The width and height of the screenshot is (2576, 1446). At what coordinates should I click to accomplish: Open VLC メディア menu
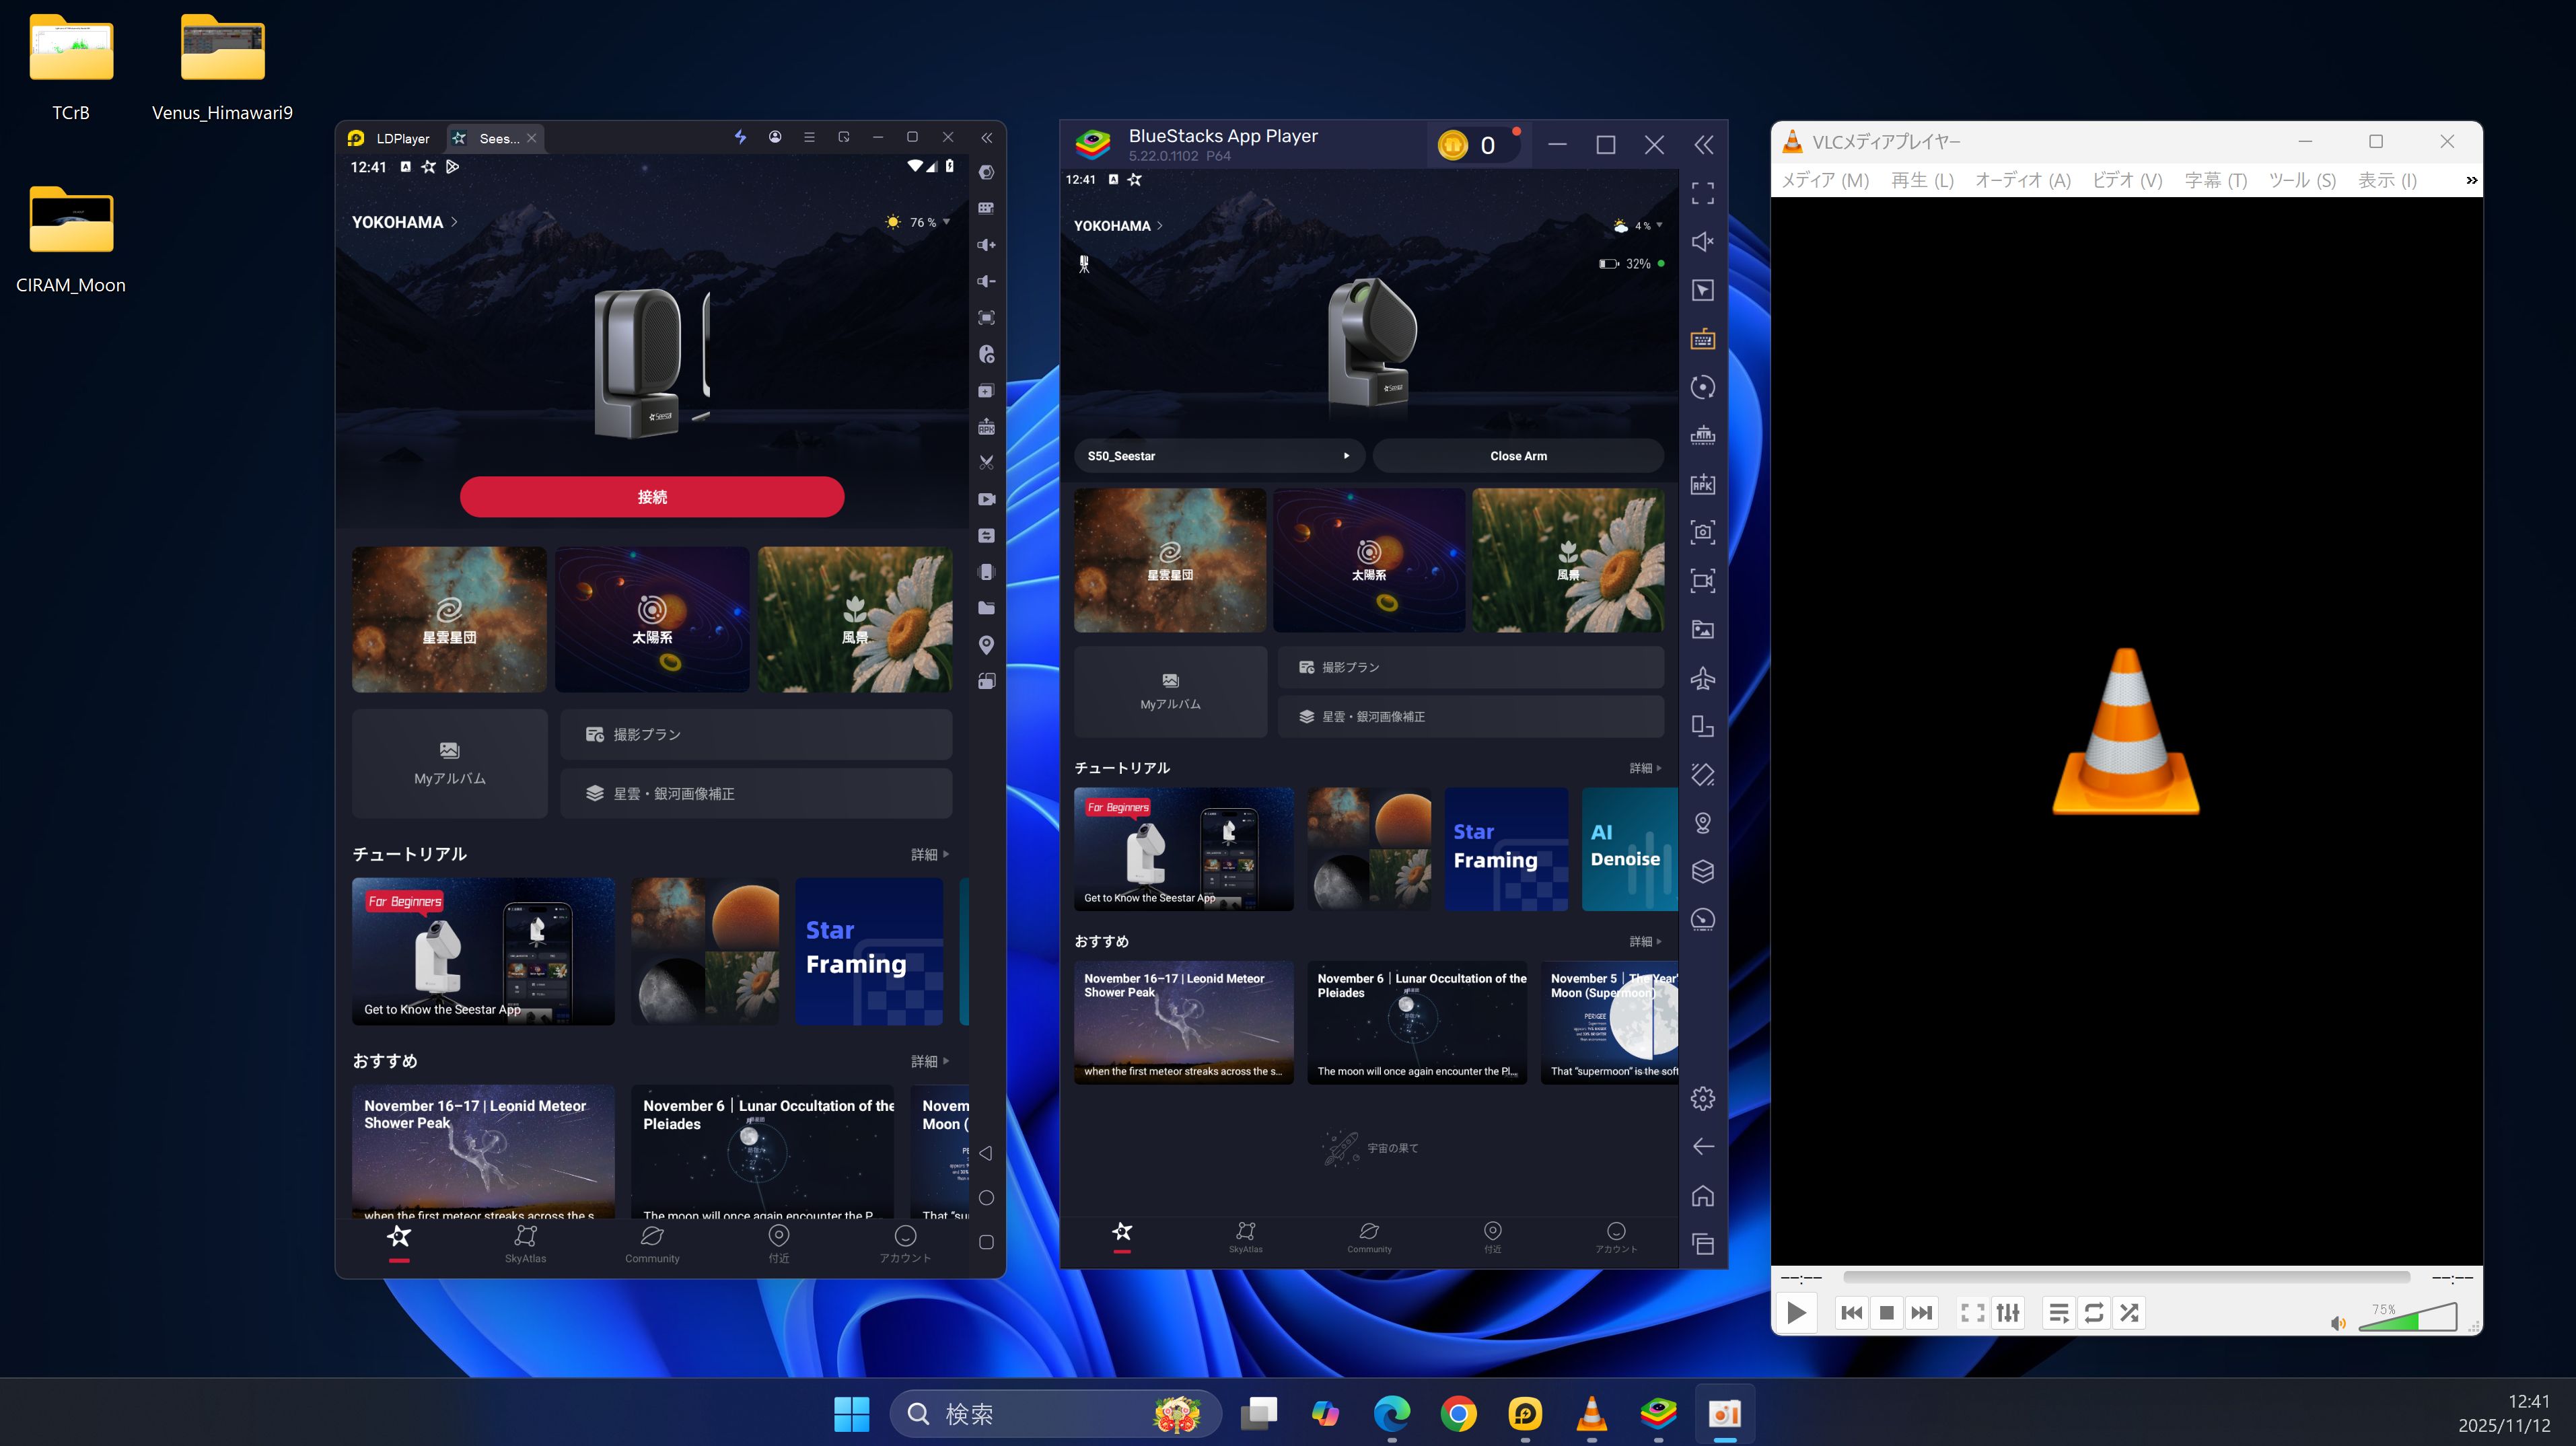coord(1824,180)
